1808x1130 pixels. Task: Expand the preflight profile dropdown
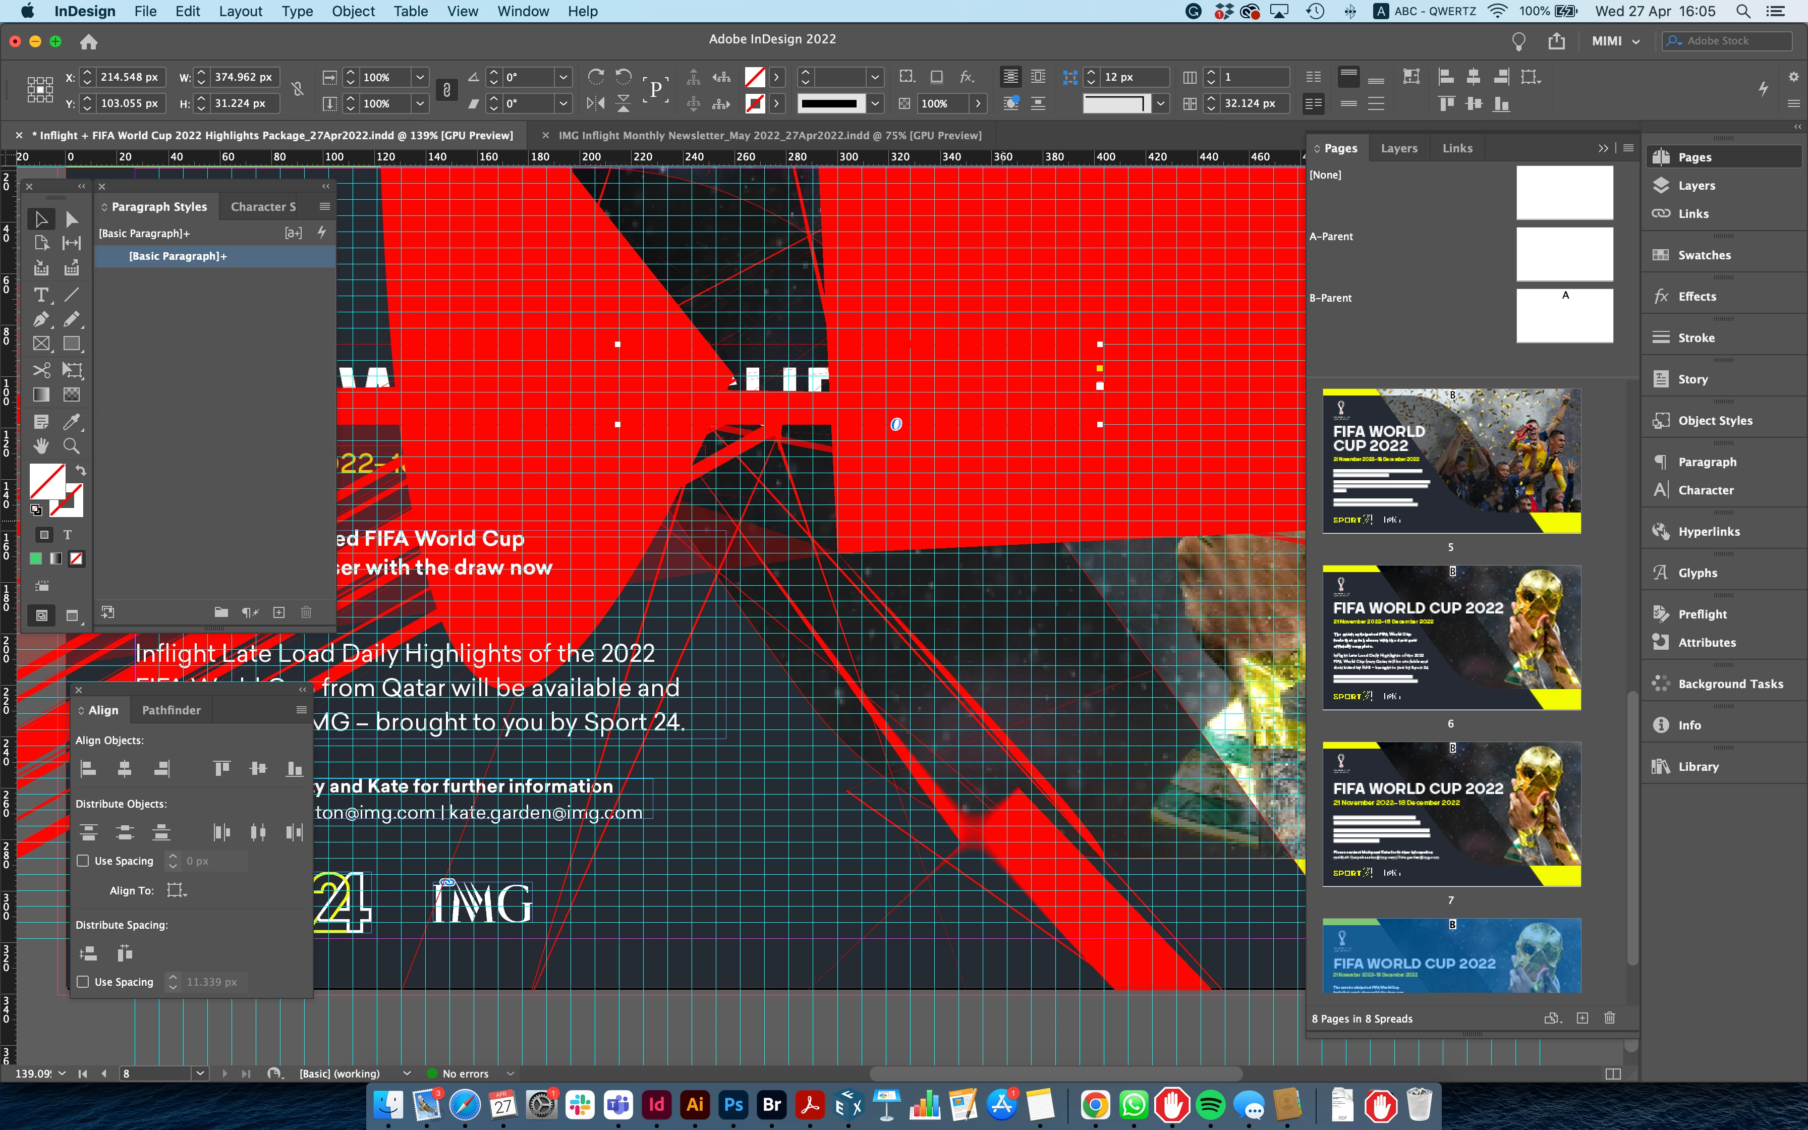[x=407, y=1073]
